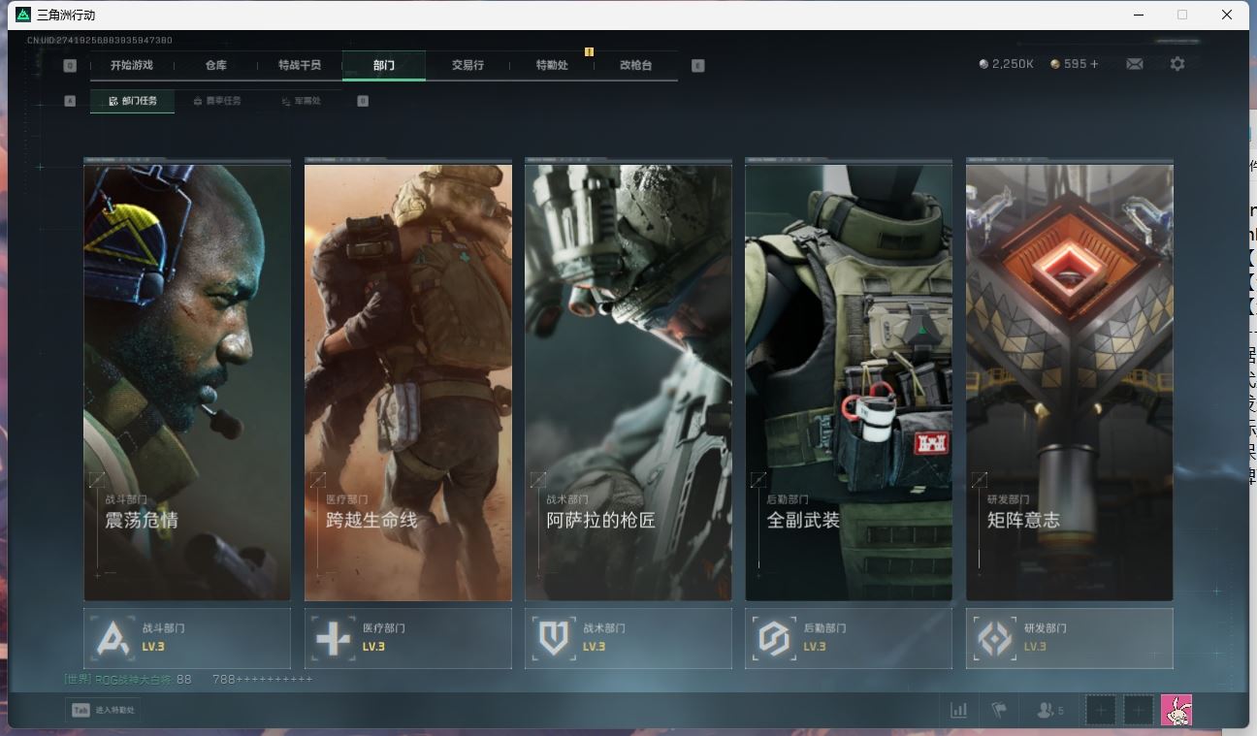
Task: Open settings via the gear icon
Action: click(1177, 64)
